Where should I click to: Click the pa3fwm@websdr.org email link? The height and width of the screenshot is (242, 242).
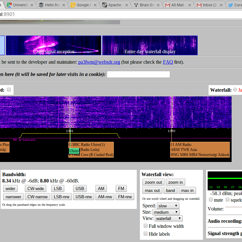click(x=99, y=62)
